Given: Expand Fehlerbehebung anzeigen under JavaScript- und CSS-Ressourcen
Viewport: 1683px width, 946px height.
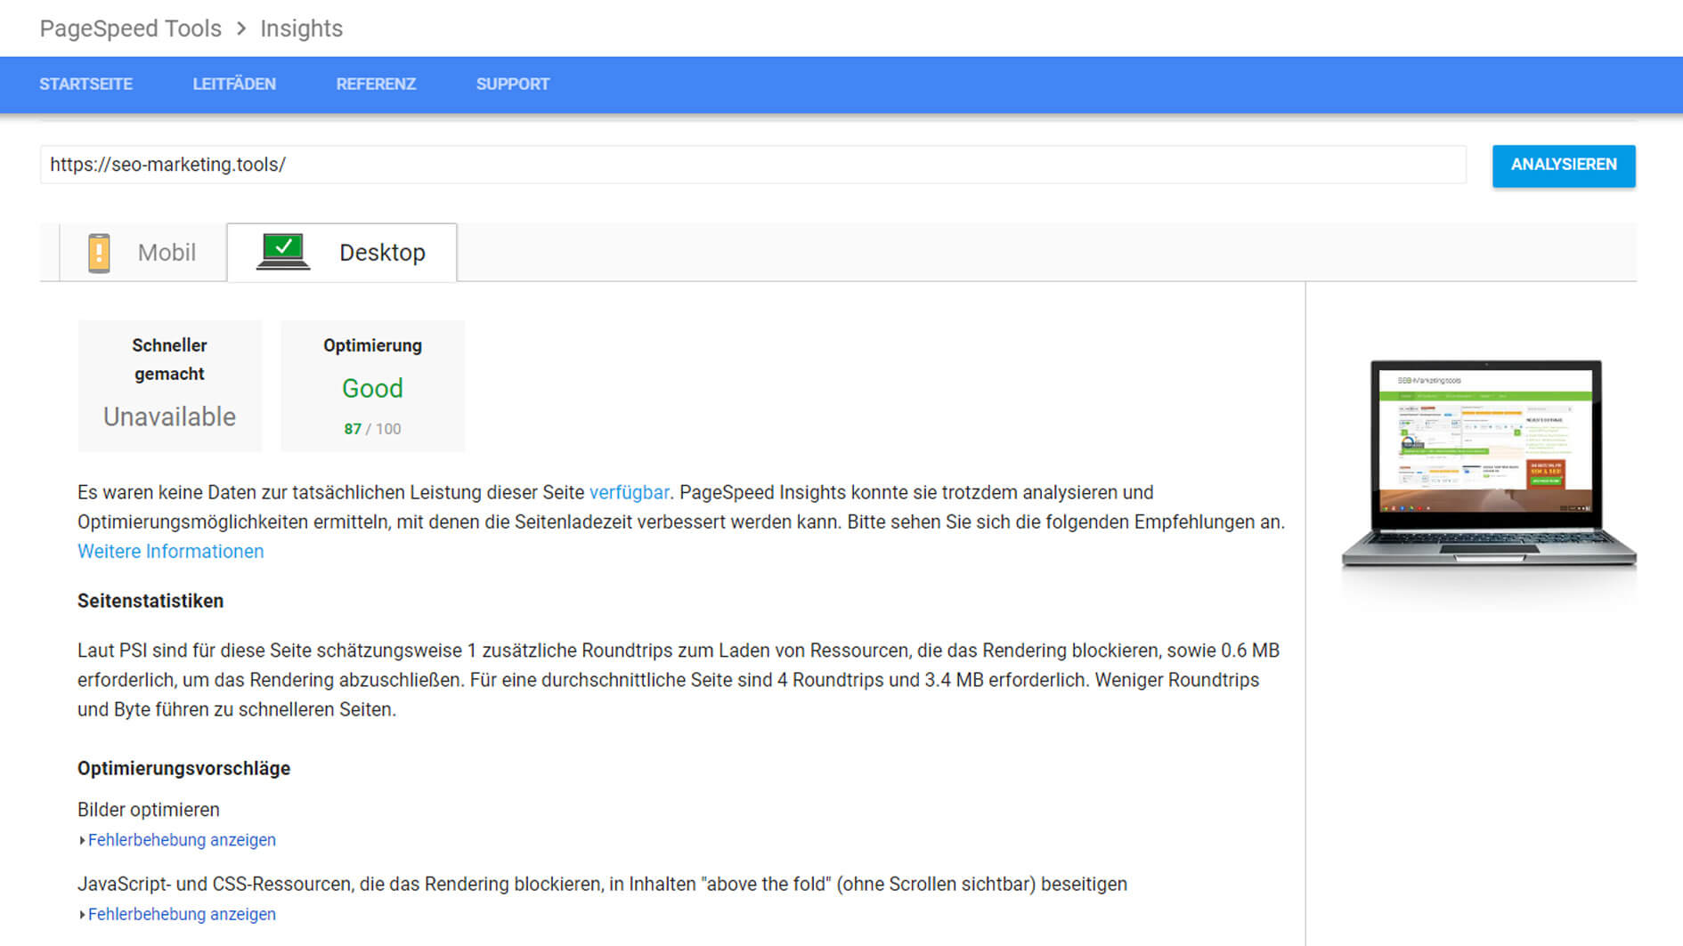Looking at the screenshot, I should click(x=182, y=915).
